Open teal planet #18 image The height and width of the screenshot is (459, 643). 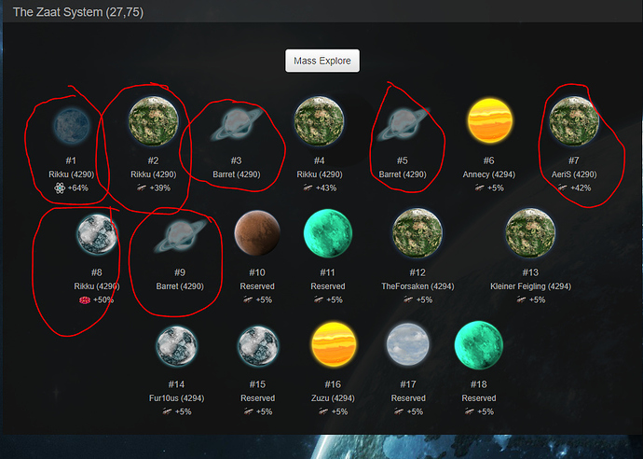pos(479,345)
